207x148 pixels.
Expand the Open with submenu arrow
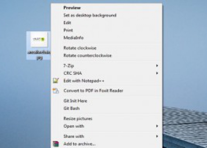(157, 126)
